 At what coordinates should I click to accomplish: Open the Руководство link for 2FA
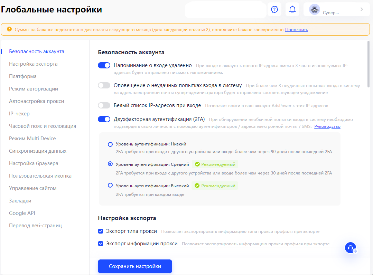pos(327,126)
